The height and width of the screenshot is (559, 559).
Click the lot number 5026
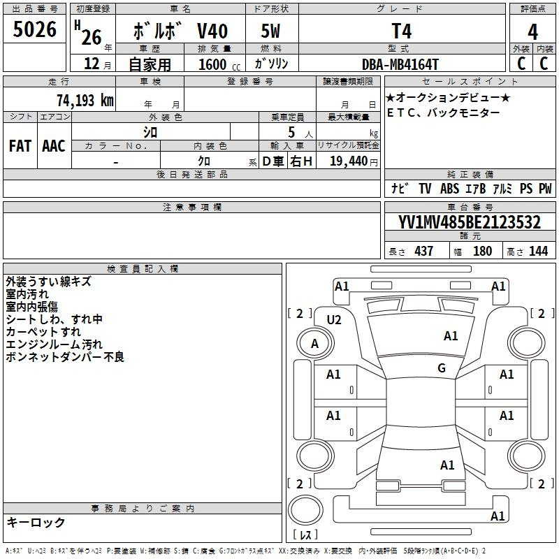point(34,29)
